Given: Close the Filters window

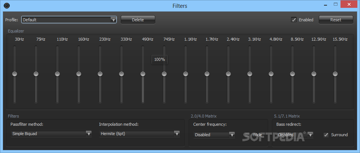Looking at the screenshot, I should (349, 4).
